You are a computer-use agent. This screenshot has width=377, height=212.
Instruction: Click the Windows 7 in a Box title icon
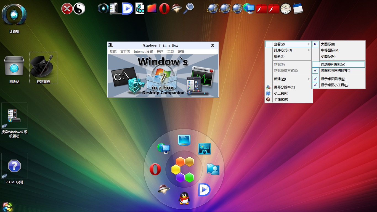[111, 45]
